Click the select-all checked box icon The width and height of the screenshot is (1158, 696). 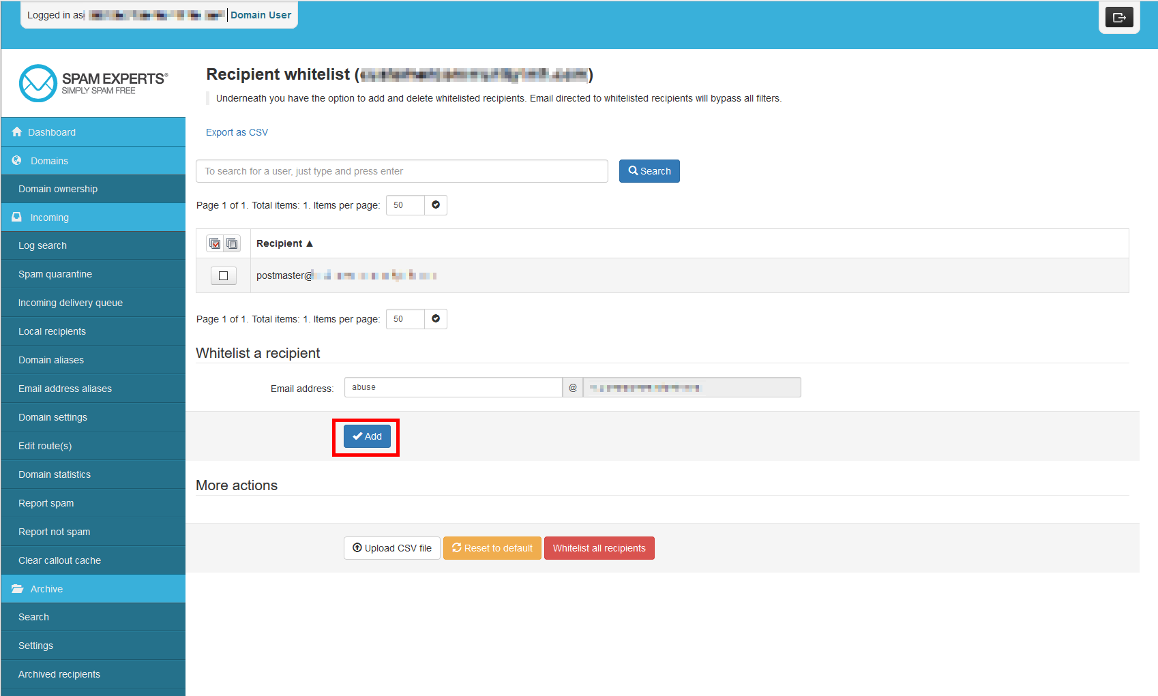[x=215, y=243]
